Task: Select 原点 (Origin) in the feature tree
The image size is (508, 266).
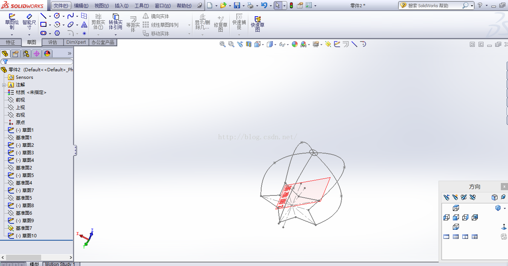Action: tap(20, 122)
